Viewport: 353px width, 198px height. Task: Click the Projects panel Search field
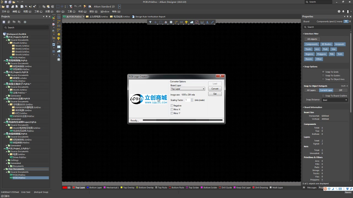pyautogui.click(x=26, y=28)
